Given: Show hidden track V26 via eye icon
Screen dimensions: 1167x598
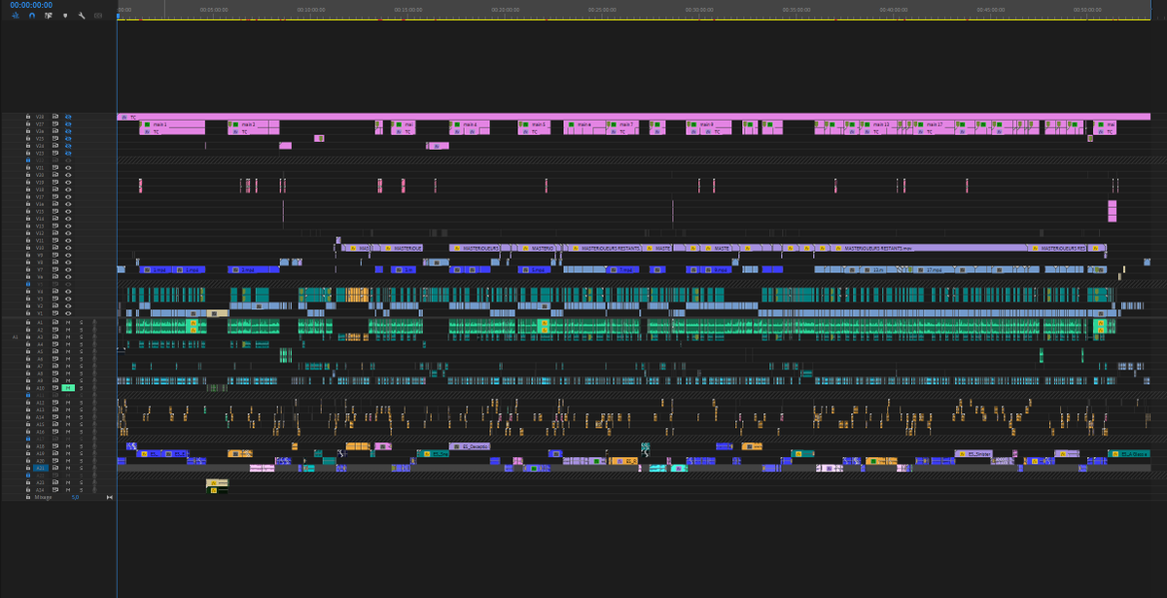Looking at the screenshot, I should coord(68,131).
